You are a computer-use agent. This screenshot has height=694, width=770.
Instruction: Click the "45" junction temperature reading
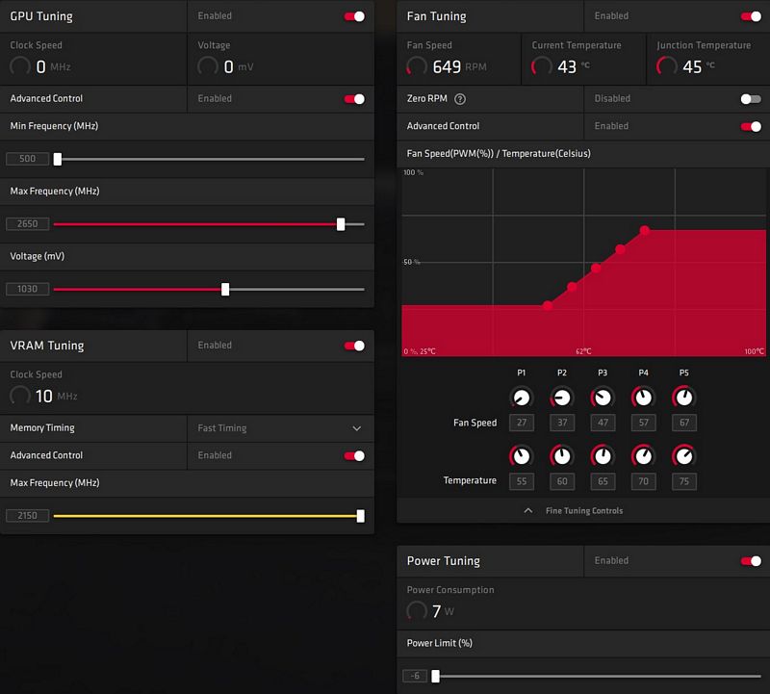coord(692,66)
